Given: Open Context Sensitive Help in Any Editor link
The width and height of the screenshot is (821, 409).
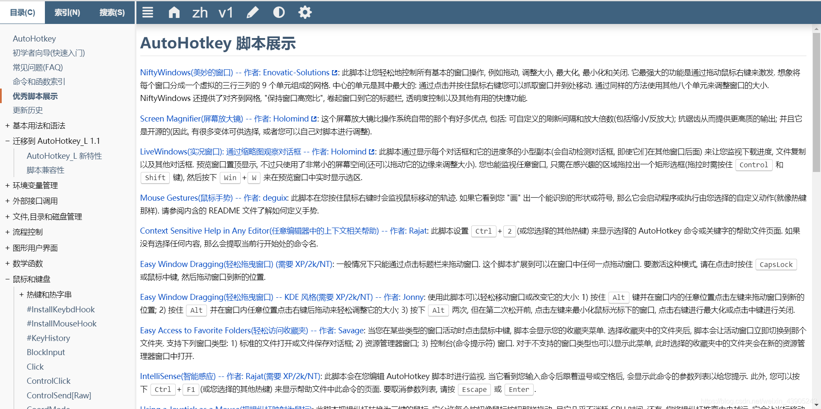Looking at the screenshot, I should tap(284, 231).
